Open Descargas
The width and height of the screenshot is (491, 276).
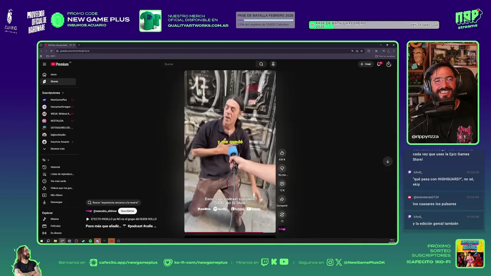tap(58, 202)
